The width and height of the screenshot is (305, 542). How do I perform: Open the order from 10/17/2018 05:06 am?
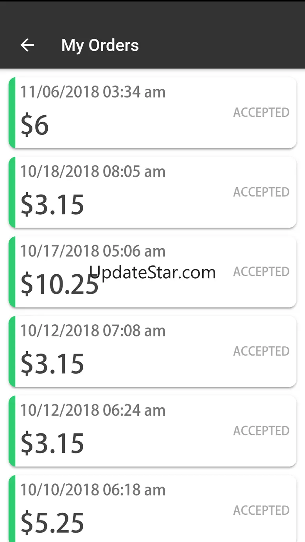point(93,251)
